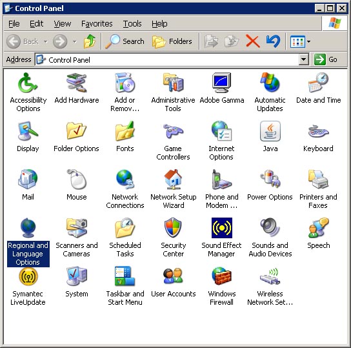Select the User Accounts icon
Screen dimensions: 351x348
pyautogui.click(x=173, y=276)
